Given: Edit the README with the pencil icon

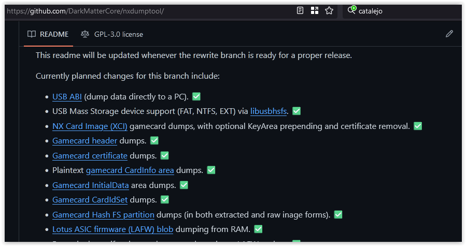Looking at the screenshot, I should 449,34.
